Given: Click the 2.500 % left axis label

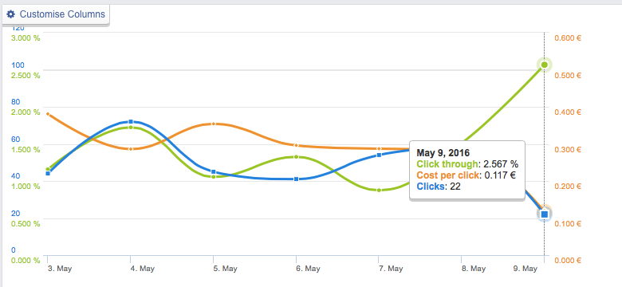Looking at the screenshot, I should pos(26,75).
